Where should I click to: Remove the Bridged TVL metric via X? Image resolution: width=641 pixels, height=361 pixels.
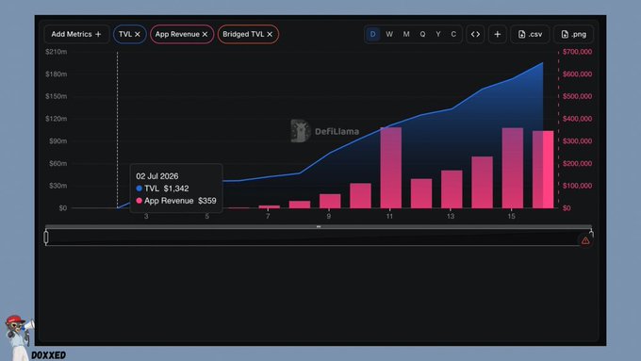click(x=270, y=34)
